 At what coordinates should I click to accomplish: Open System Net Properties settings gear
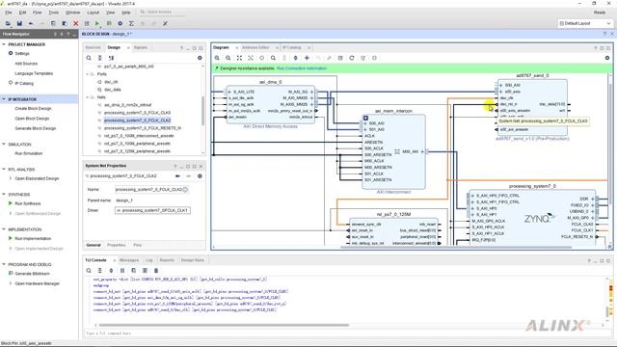[x=200, y=176]
